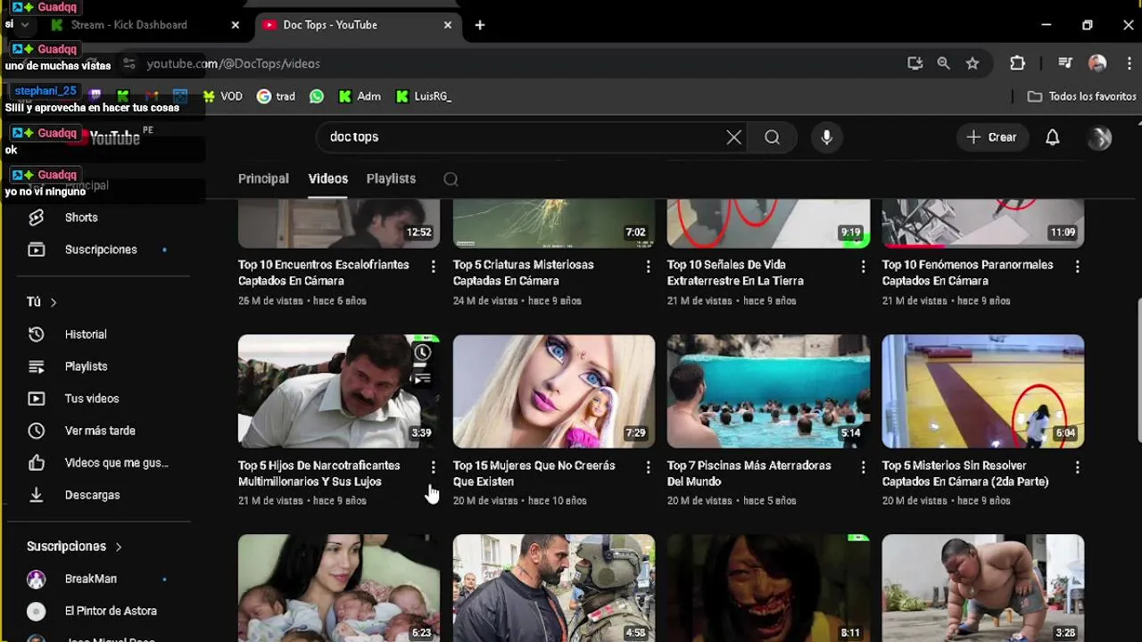Viewport: 1142px width, 642px height.
Task: Play Top 5 Hijos De Narcotraficantes thumbnail
Action: tap(339, 391)
